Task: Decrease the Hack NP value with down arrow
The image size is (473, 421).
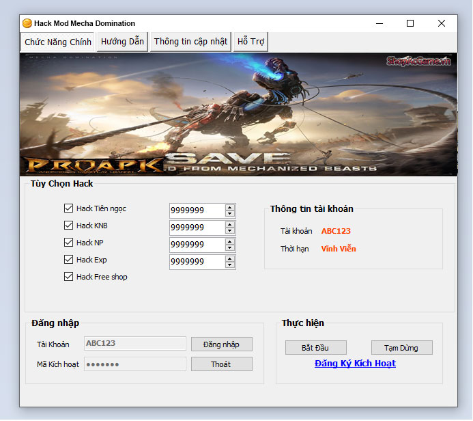Action: pyautogui.click(x=230, y=247)
